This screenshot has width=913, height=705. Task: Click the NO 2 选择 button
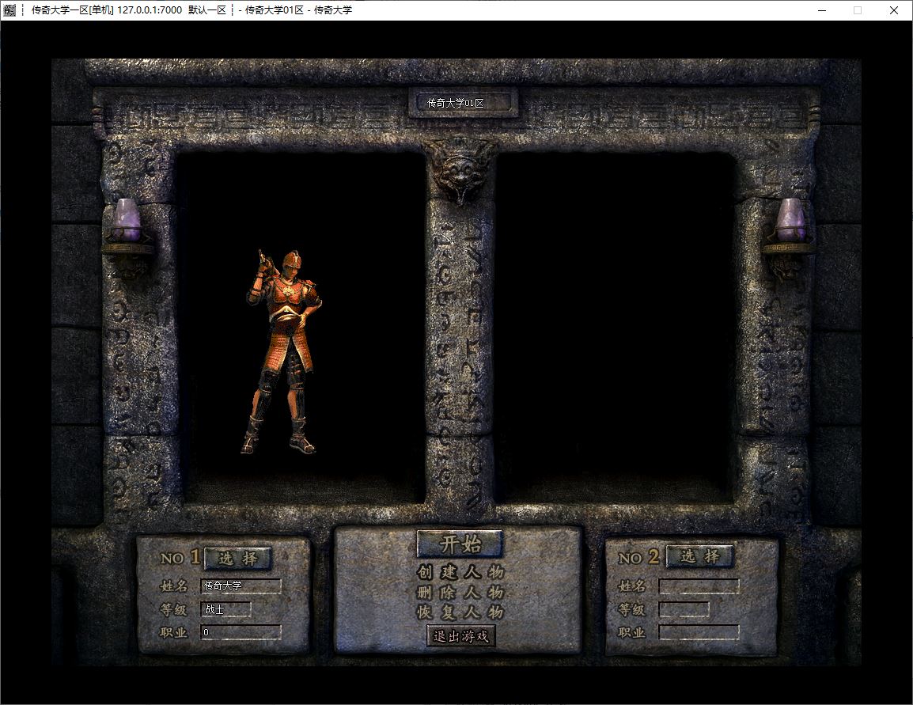click(699, 556)
